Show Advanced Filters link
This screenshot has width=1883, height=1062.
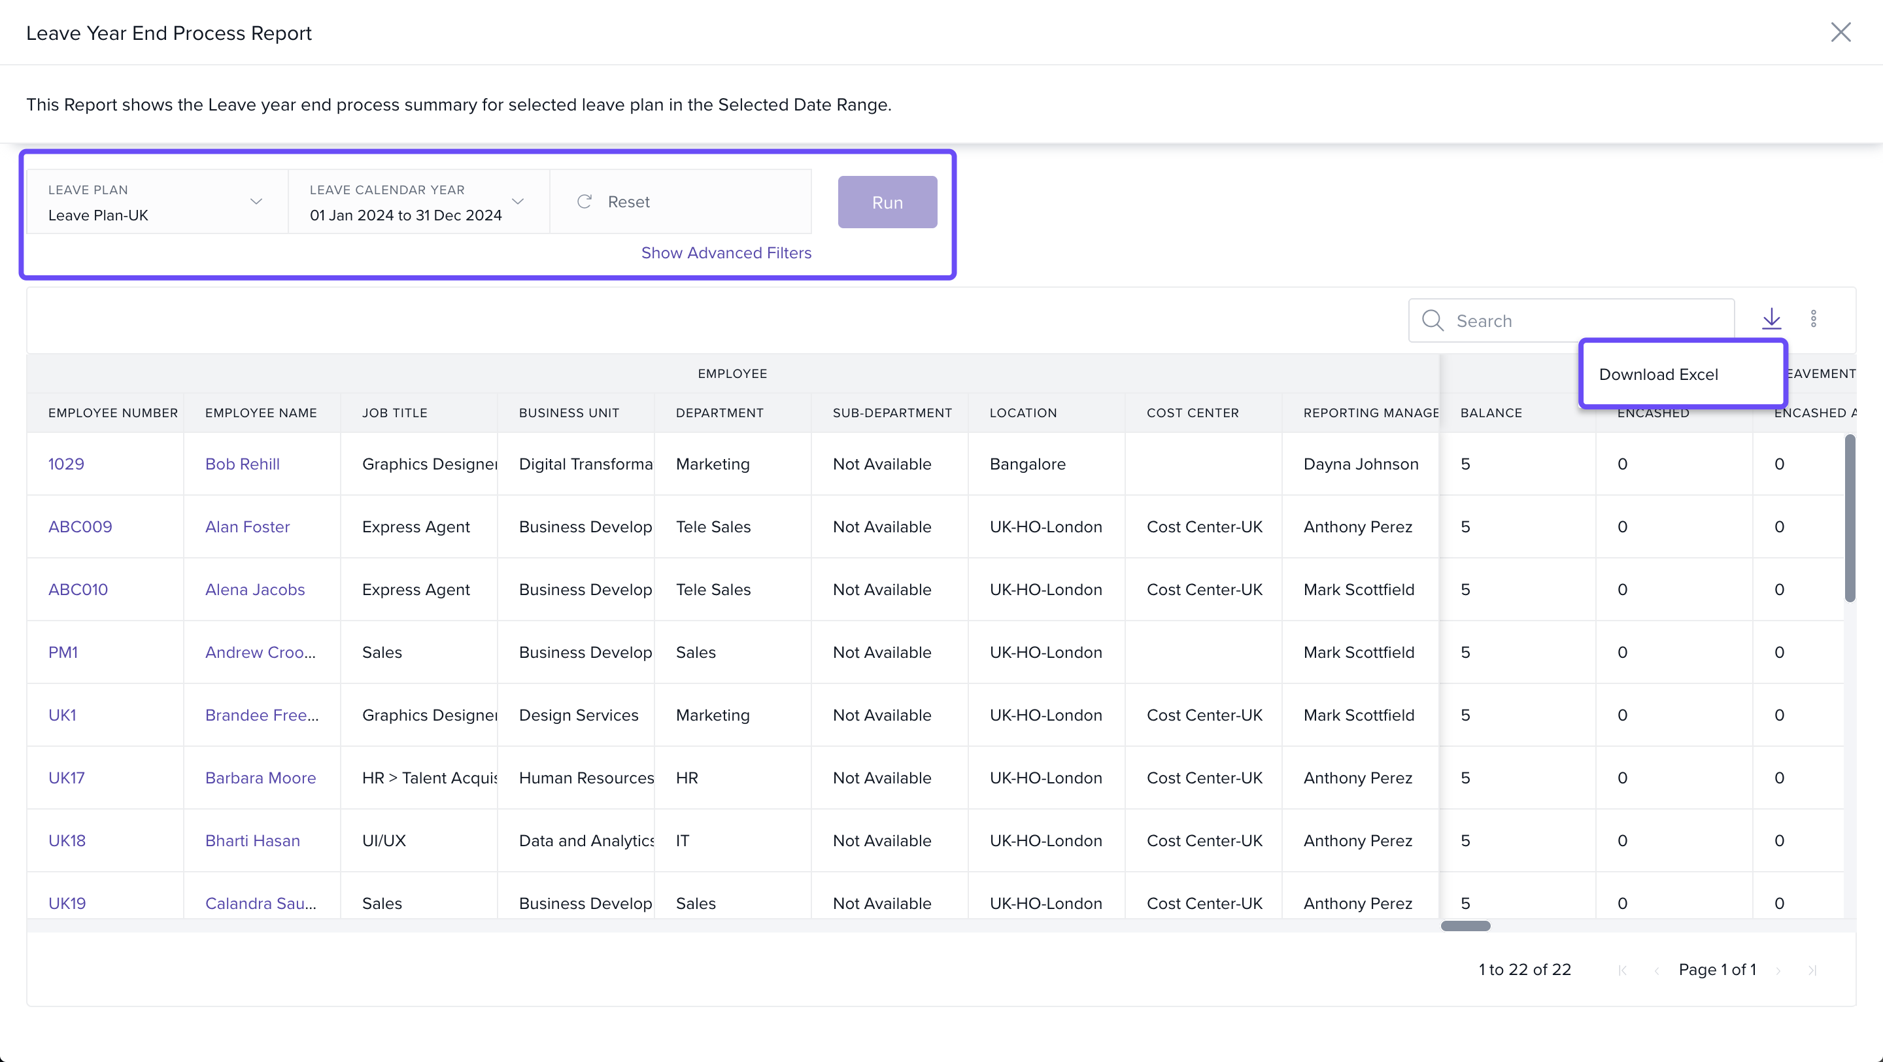coord(726,253)
